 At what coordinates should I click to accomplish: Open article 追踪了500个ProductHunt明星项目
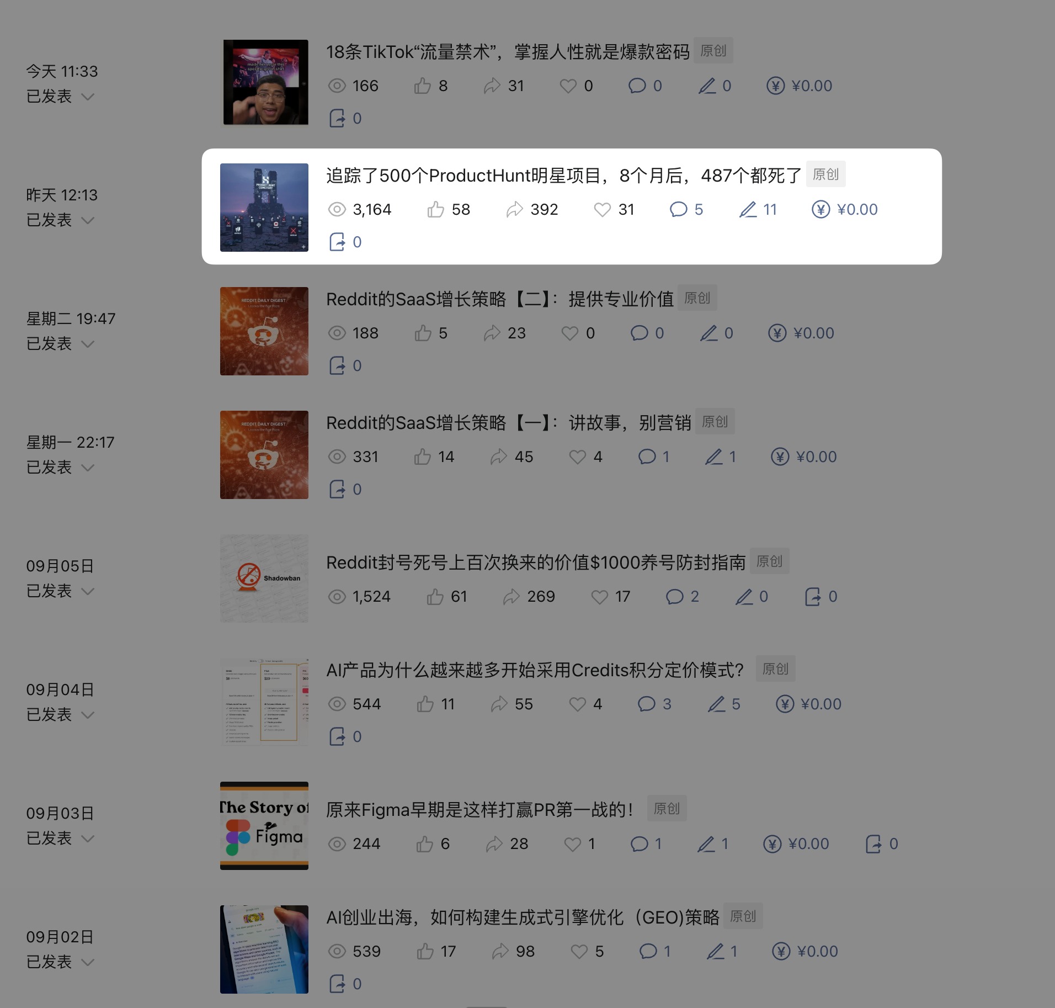[x=563, y=176]
